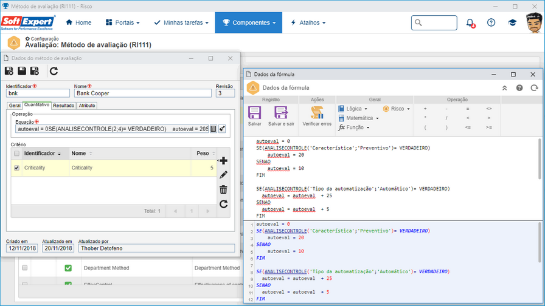Image resolution: width=545 pixels, height=306 pixels.
Task: Click the Nome field containing Bank Cooper
Action: click(142, 93)
